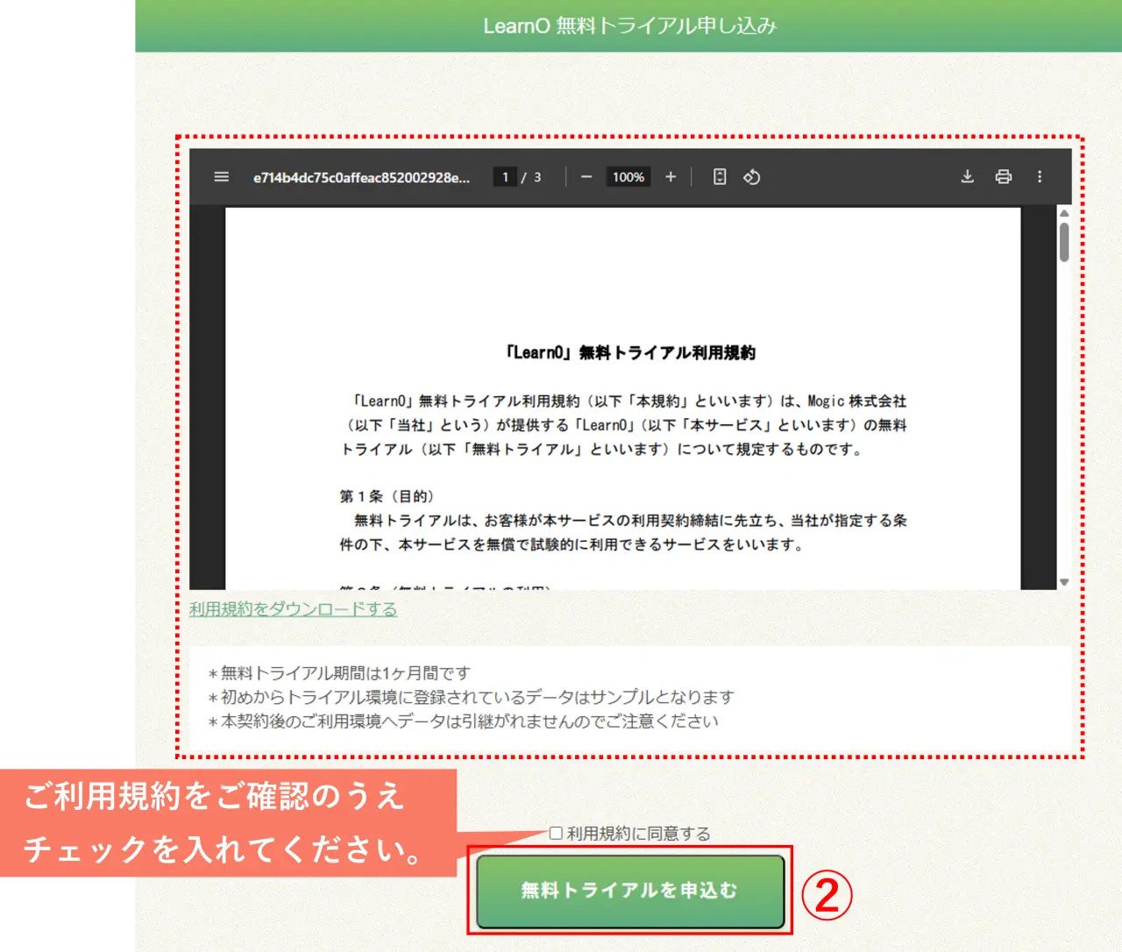Click the 第1条（目的） text in PDF
The width and height of the screenshot is (1122, 952).
coord(387,496)
